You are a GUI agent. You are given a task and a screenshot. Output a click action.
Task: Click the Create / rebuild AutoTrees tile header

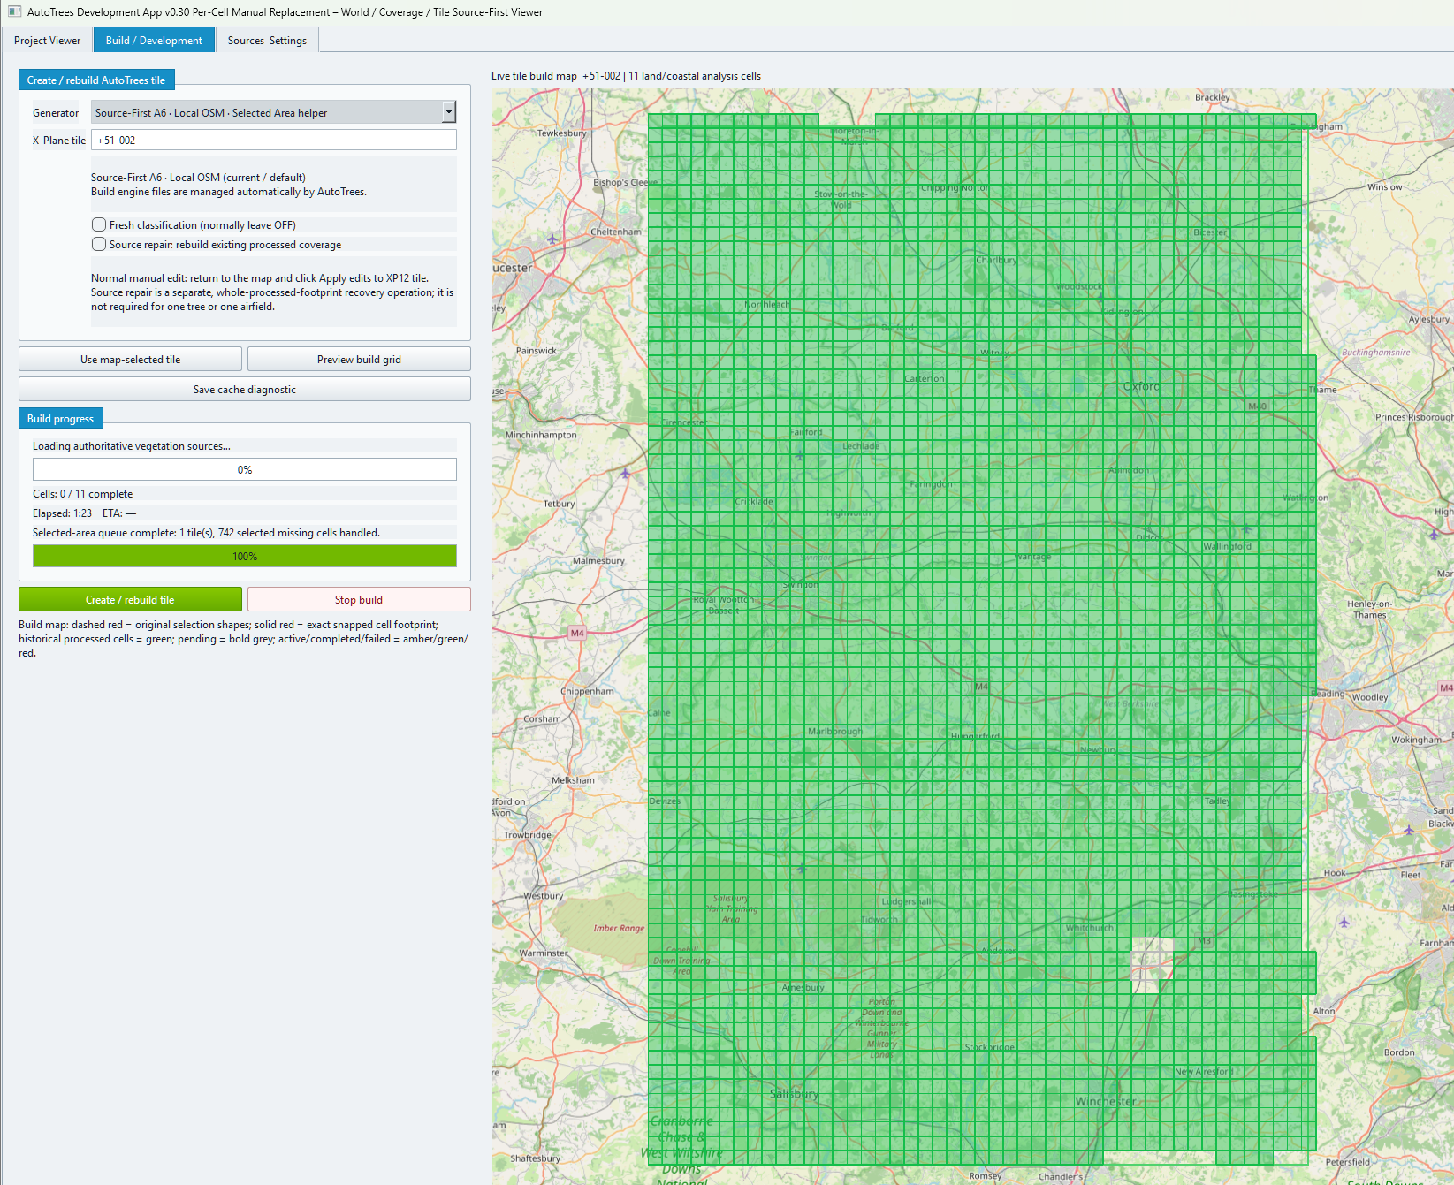(96, 80)
